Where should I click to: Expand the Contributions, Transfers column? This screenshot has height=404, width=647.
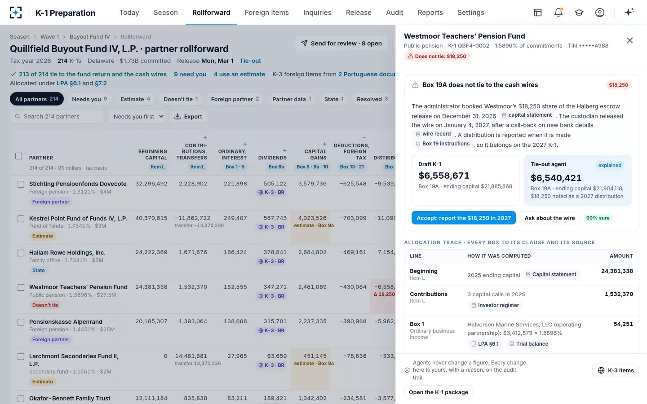click(205, 138)
